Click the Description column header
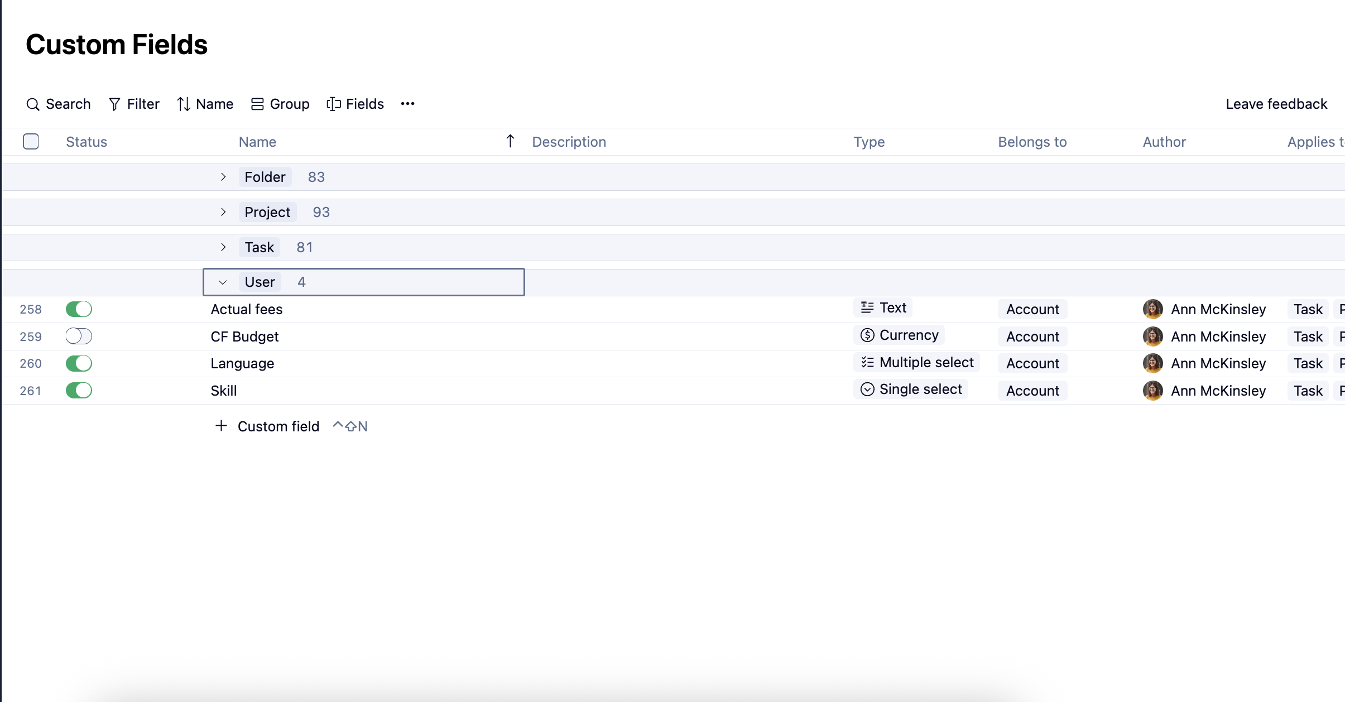 click(x=569, y=142)
